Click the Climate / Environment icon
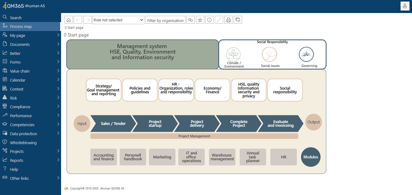Viewport: 412px width, 195px height. click(233, 55)
